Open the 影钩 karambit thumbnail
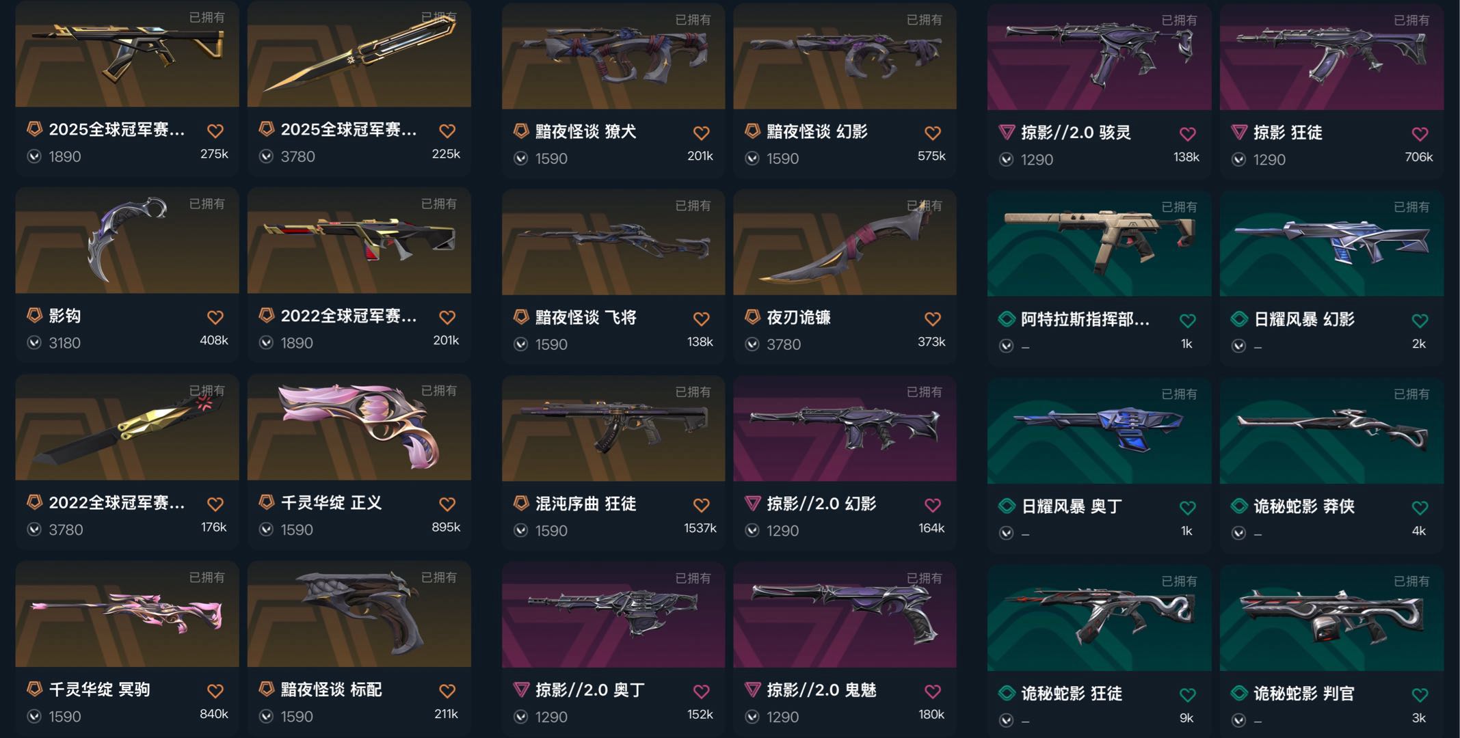 127,241
